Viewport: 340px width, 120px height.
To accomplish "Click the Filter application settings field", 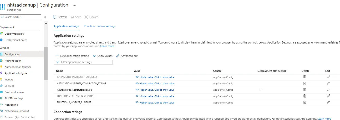I will click(x=83, y=62).
